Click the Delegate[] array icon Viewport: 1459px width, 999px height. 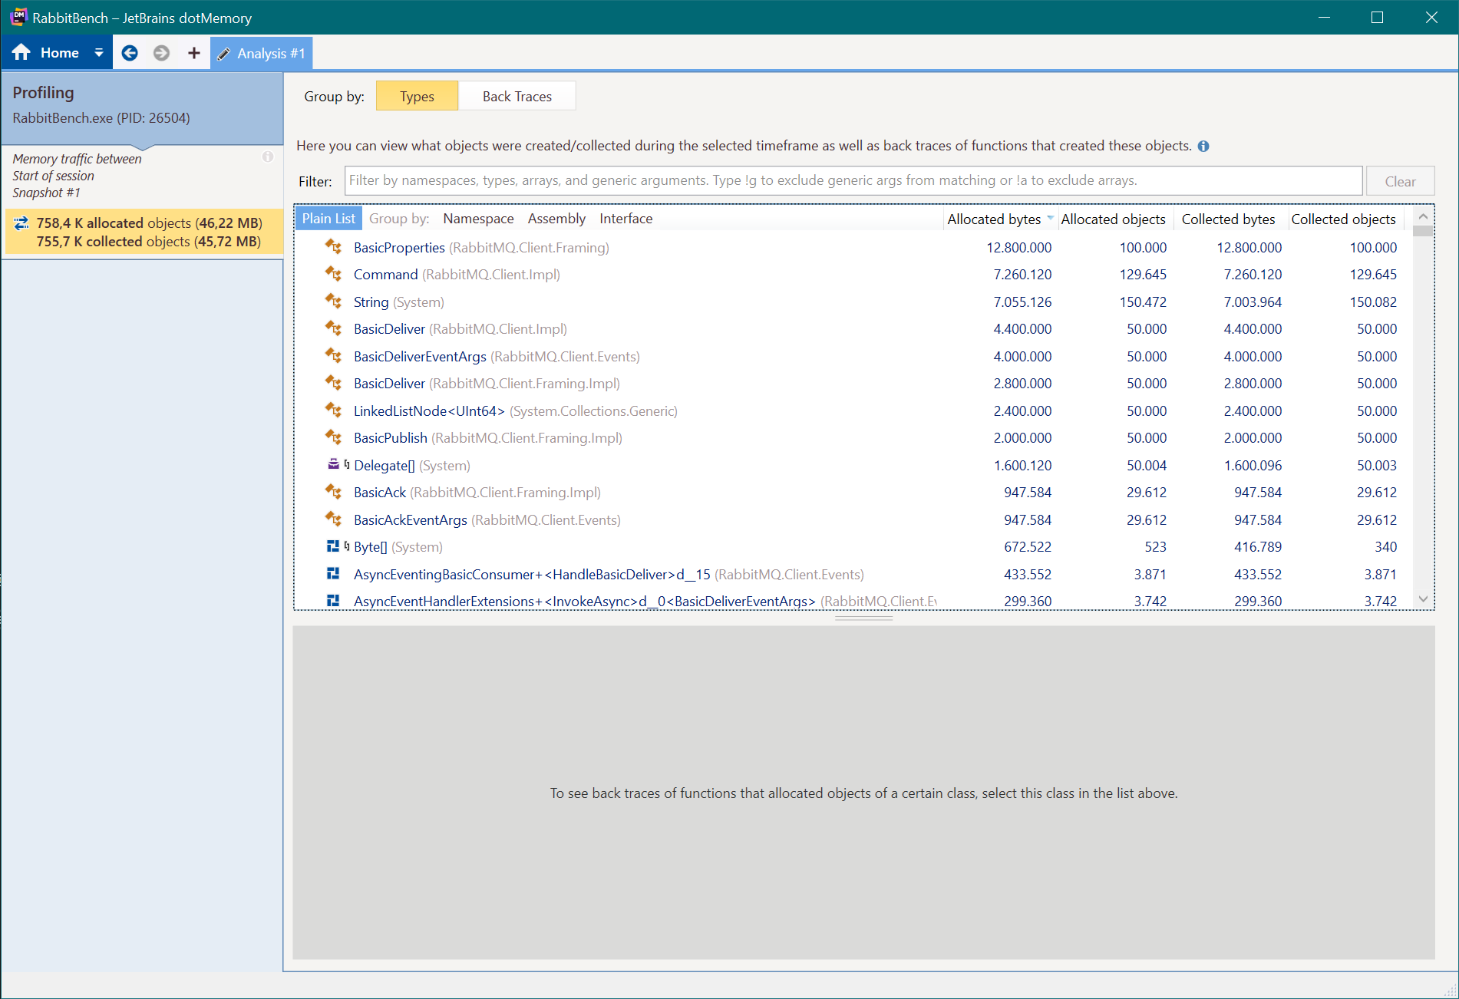point(333,464)
